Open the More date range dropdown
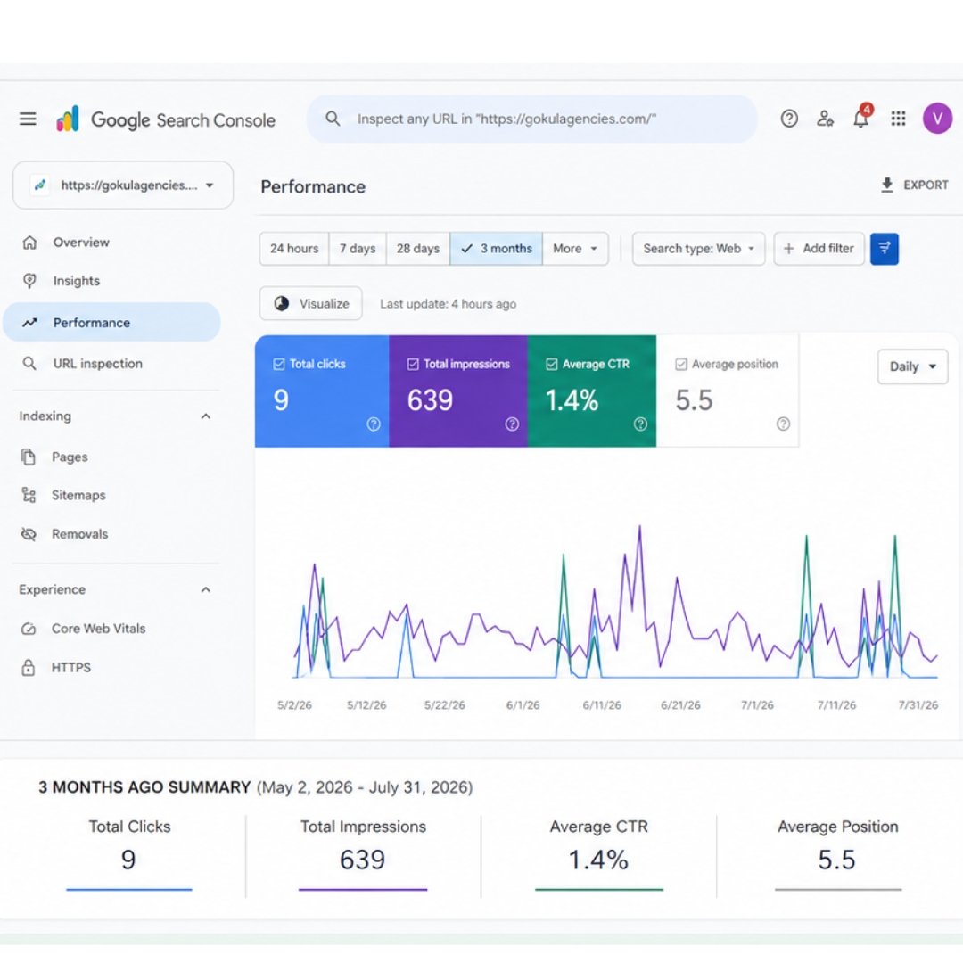Image resolution: width=963 pixels, height=963 pixels. click(x=575, y=249)
